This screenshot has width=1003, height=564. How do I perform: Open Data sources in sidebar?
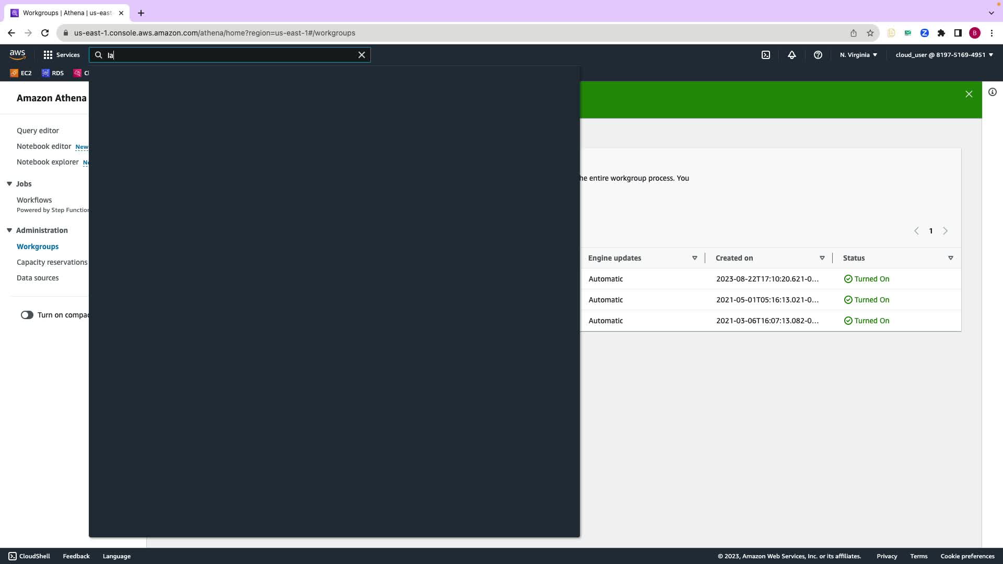[x=38, y=278]
